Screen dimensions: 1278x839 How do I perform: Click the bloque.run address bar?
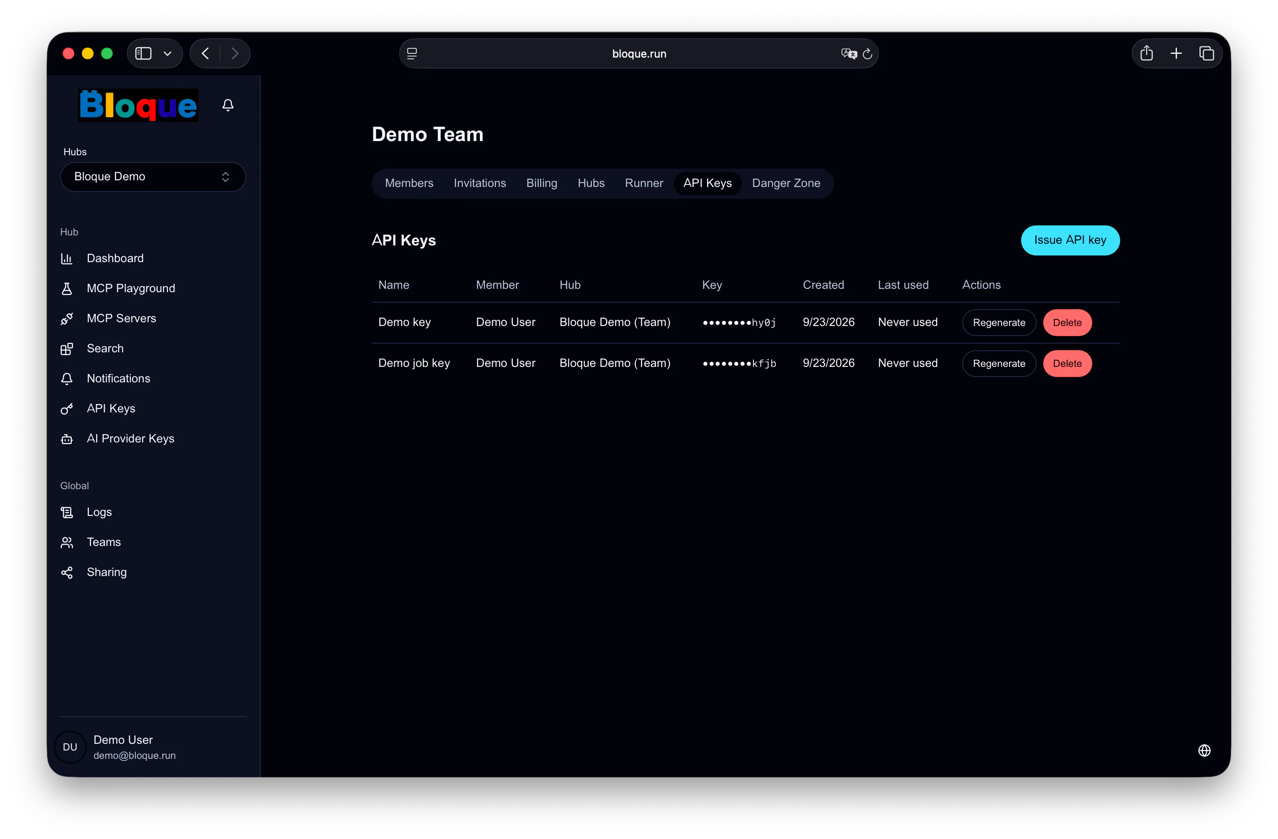click(639, 54)
